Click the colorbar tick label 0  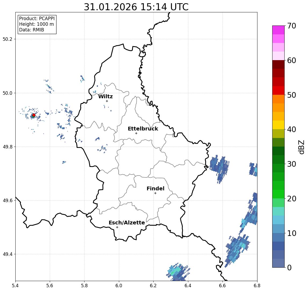click(289, 267)
